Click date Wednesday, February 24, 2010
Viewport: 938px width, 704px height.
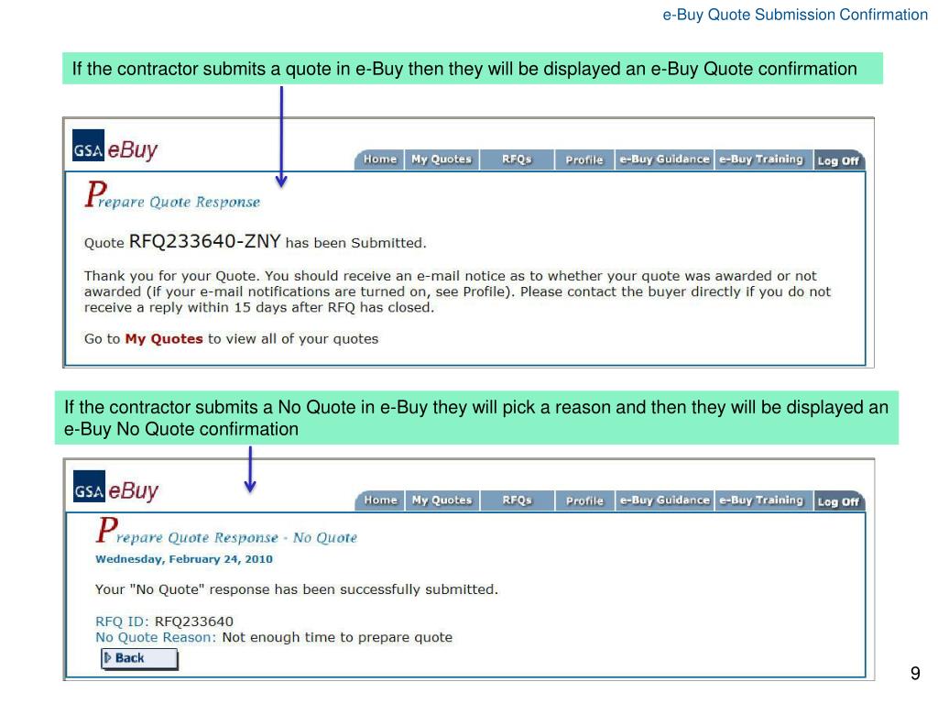click(184, 559)
